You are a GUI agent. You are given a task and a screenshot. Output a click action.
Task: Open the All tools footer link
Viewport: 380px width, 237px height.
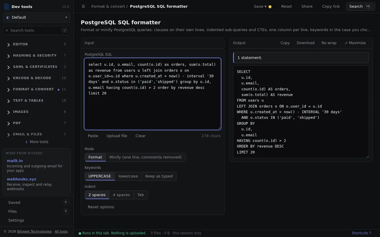[x=61, y=231]
